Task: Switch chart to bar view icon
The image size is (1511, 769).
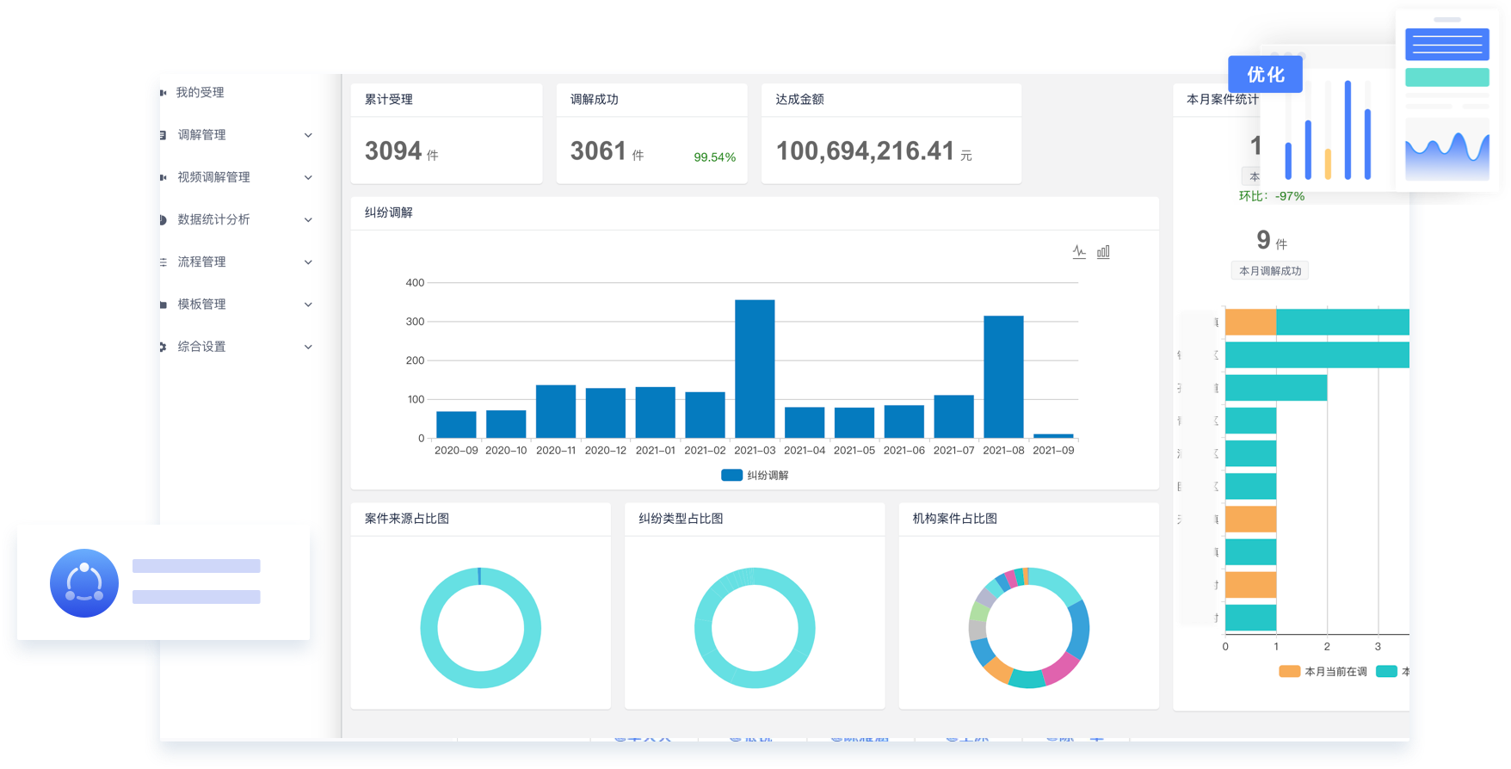Action: (1103, 252)
